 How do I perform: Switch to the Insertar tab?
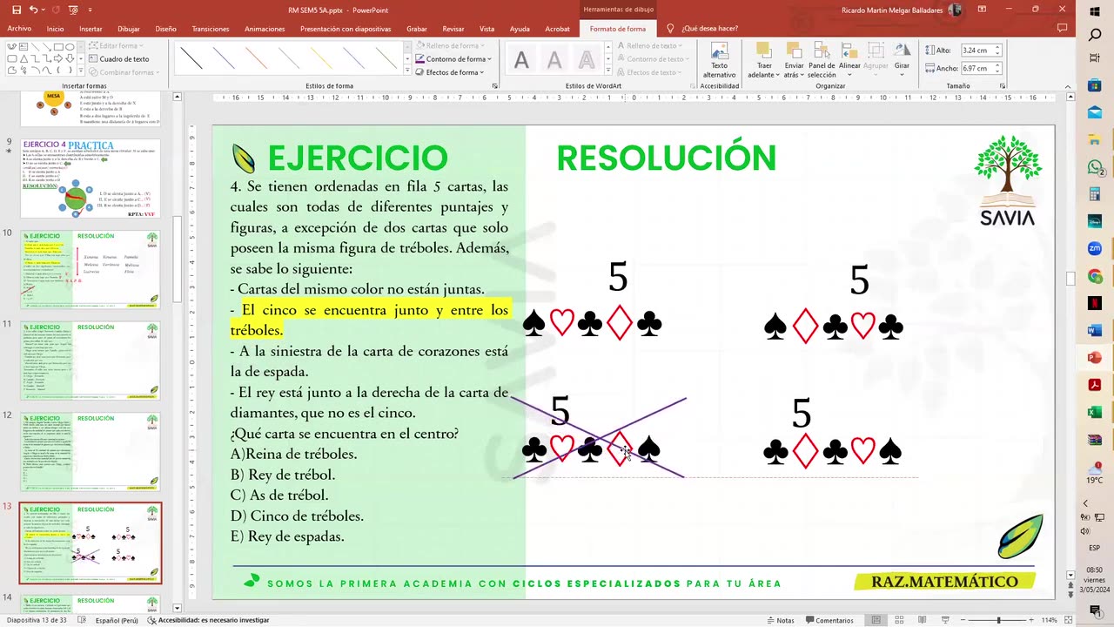point(91,29)
